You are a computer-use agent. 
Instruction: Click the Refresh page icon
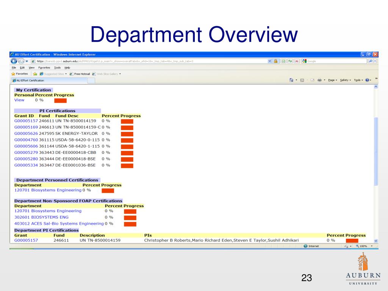pyautogui.click(x=290, y=61)
